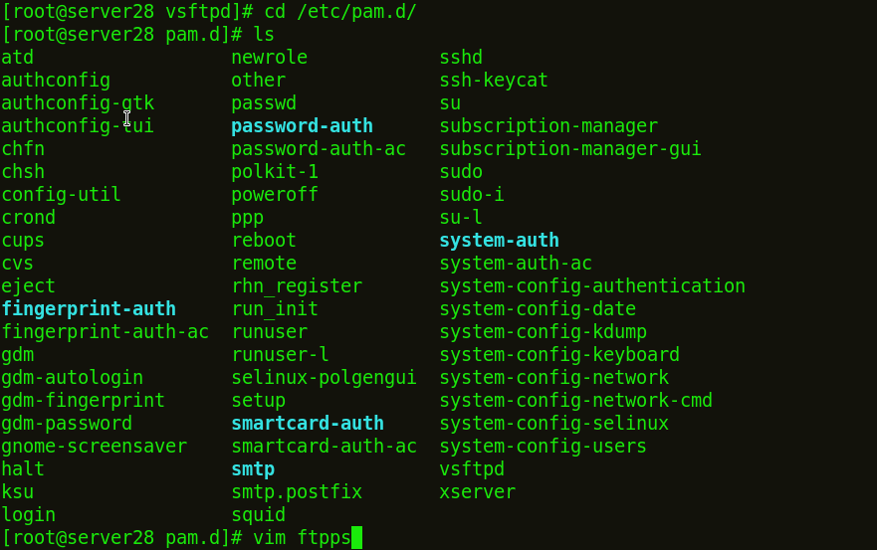Screen dimensions: 877x550
Task: Click the gnome-screensaver entry
Action: coord(94,446)
